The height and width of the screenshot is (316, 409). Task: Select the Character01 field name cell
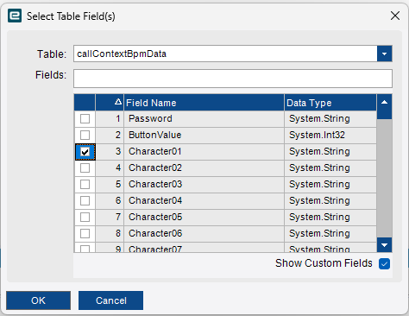pyautogui.click(x=204, y=151)
